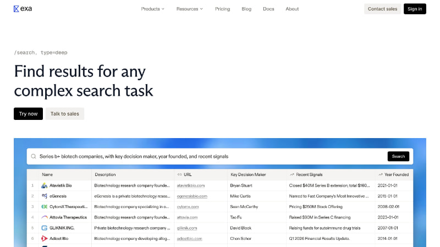The image size is (440, 247).
Task: Click Adicet Bio logo icon
Action: pos(45,239)
